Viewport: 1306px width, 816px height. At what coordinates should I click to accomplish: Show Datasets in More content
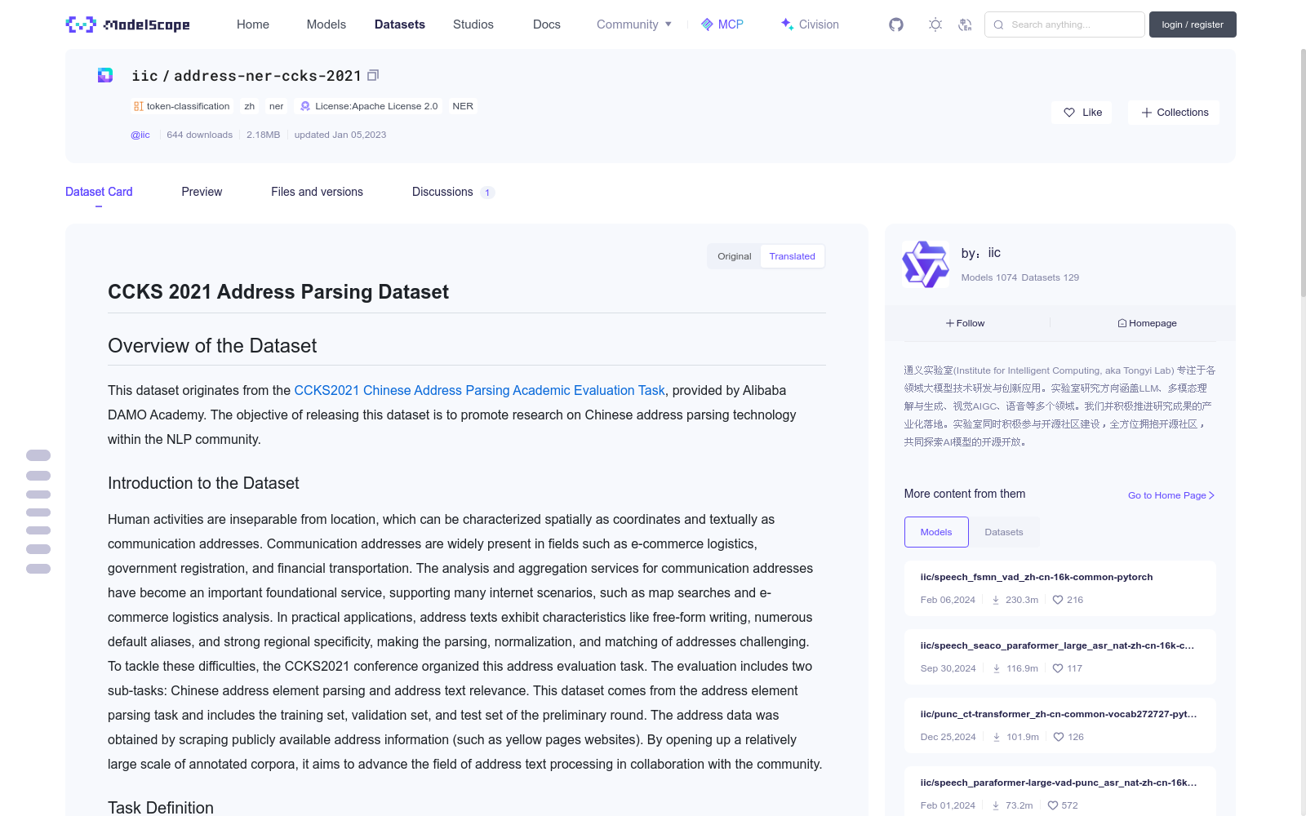click(1004, 532)
